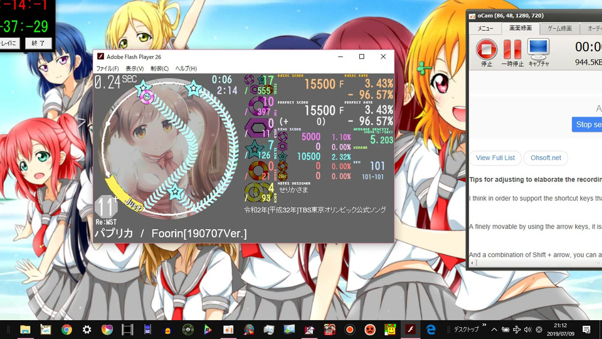Click the average density value 5.203

381,140
